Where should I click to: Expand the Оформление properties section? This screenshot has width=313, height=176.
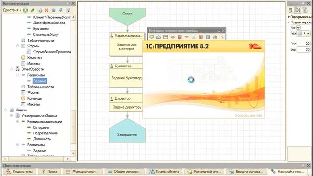click(289, 17)
